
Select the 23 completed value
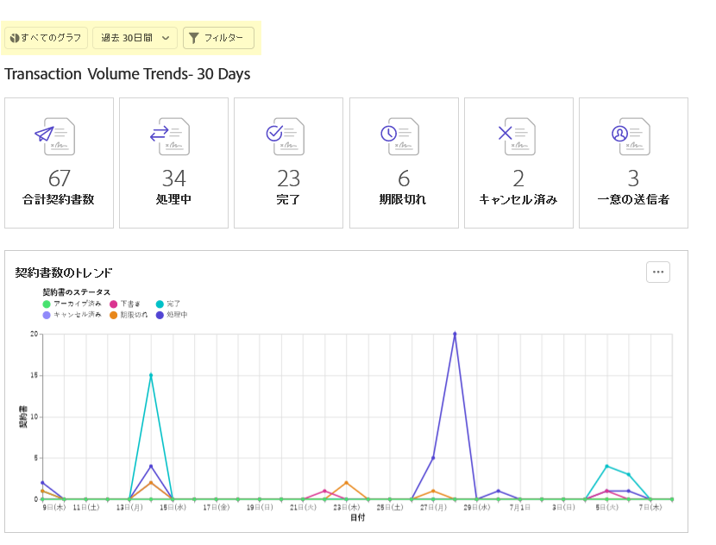pyautogui.click(x=289, y=179)
